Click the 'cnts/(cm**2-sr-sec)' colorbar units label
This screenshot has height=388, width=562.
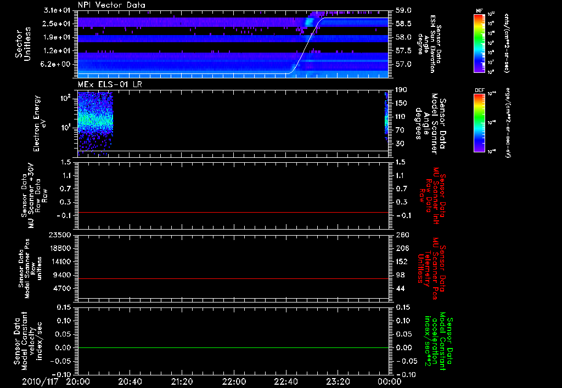pos(507,43)
